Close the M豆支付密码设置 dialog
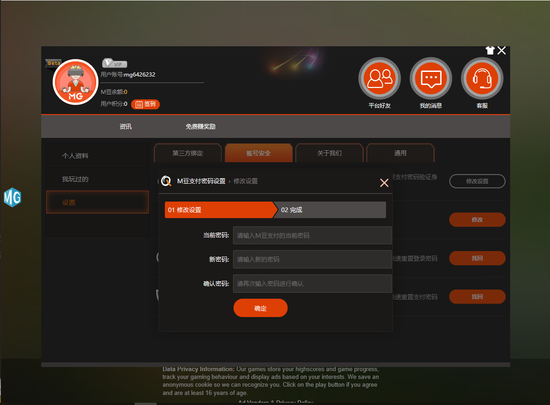The height and width of the screenshot is (405, 550). pos(384,183)
